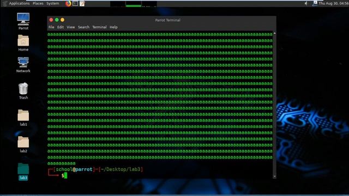This screenshot has width=349, height=196.
Task: Open the text editor launcher in panel
Action: tap(82, 3)
